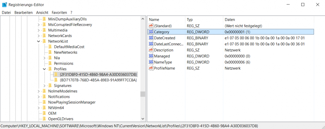Open the Datei menu

[6, 12]
